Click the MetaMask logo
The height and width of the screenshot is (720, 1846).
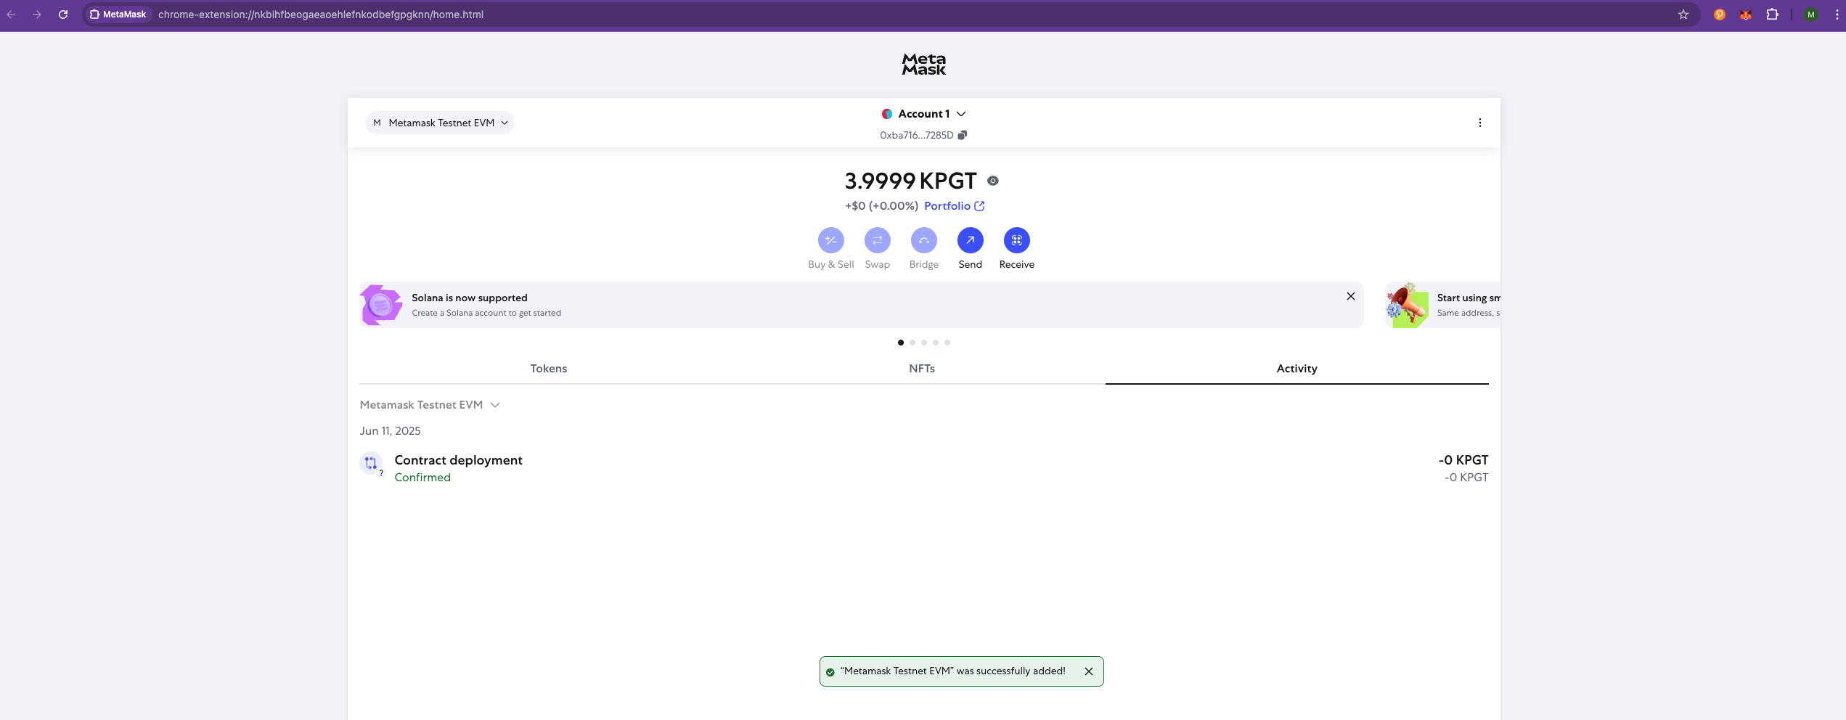(923, 64)
